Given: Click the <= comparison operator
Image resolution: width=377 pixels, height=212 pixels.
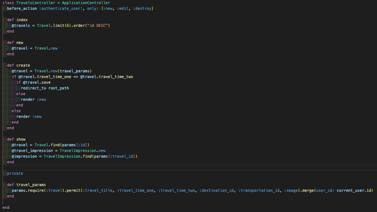Looking at the screenshot, I should point(76,77).
